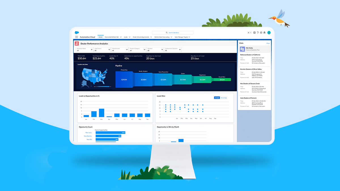
Task: Open your user avatar profile icon
Action: coord(269,33)
